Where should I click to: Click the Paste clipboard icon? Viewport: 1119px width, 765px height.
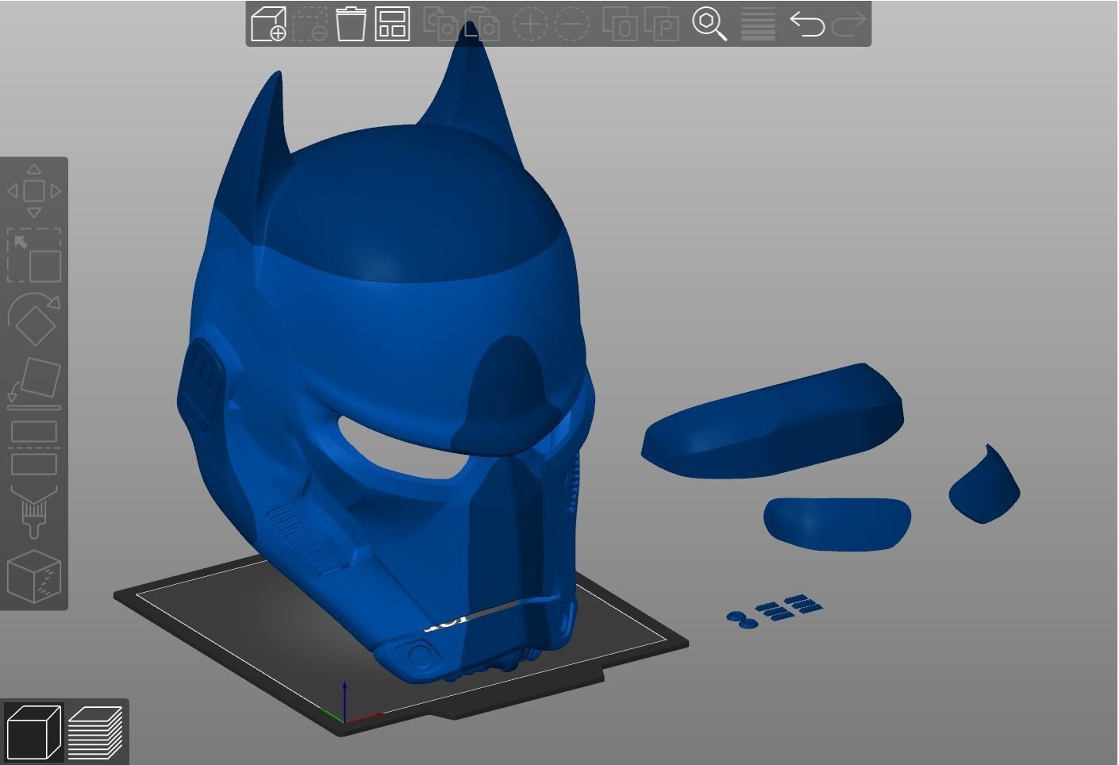pyautogui.click(x=482, y=24)
